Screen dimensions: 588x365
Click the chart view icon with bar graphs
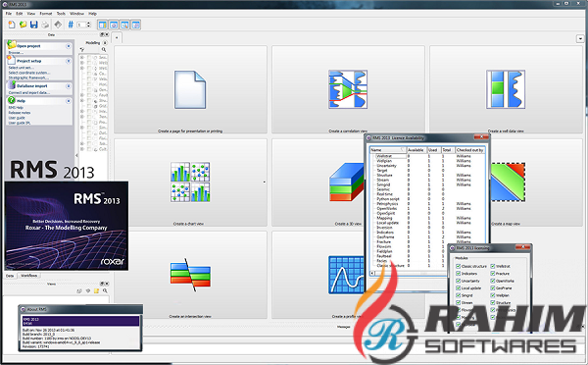pos(190,182)
